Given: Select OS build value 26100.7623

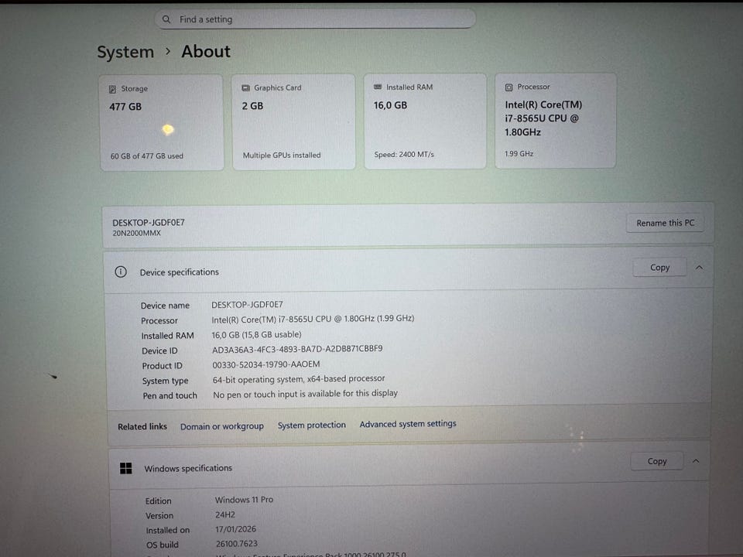Looking at the screenshot, I should click(x=237, y=544).
